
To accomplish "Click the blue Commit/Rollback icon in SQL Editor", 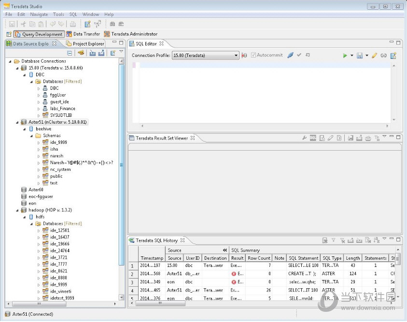I will pos(291,55).
